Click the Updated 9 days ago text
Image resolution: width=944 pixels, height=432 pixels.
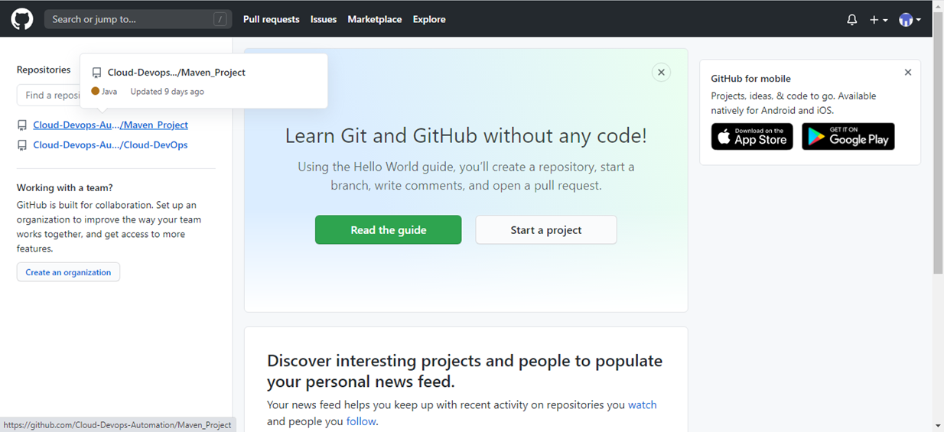(x=167, y=92)
